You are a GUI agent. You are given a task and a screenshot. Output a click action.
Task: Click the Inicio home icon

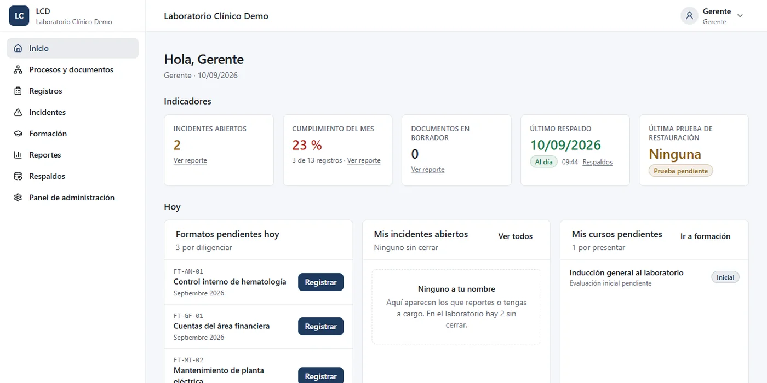pyautogui.click(x=18, y=48)
